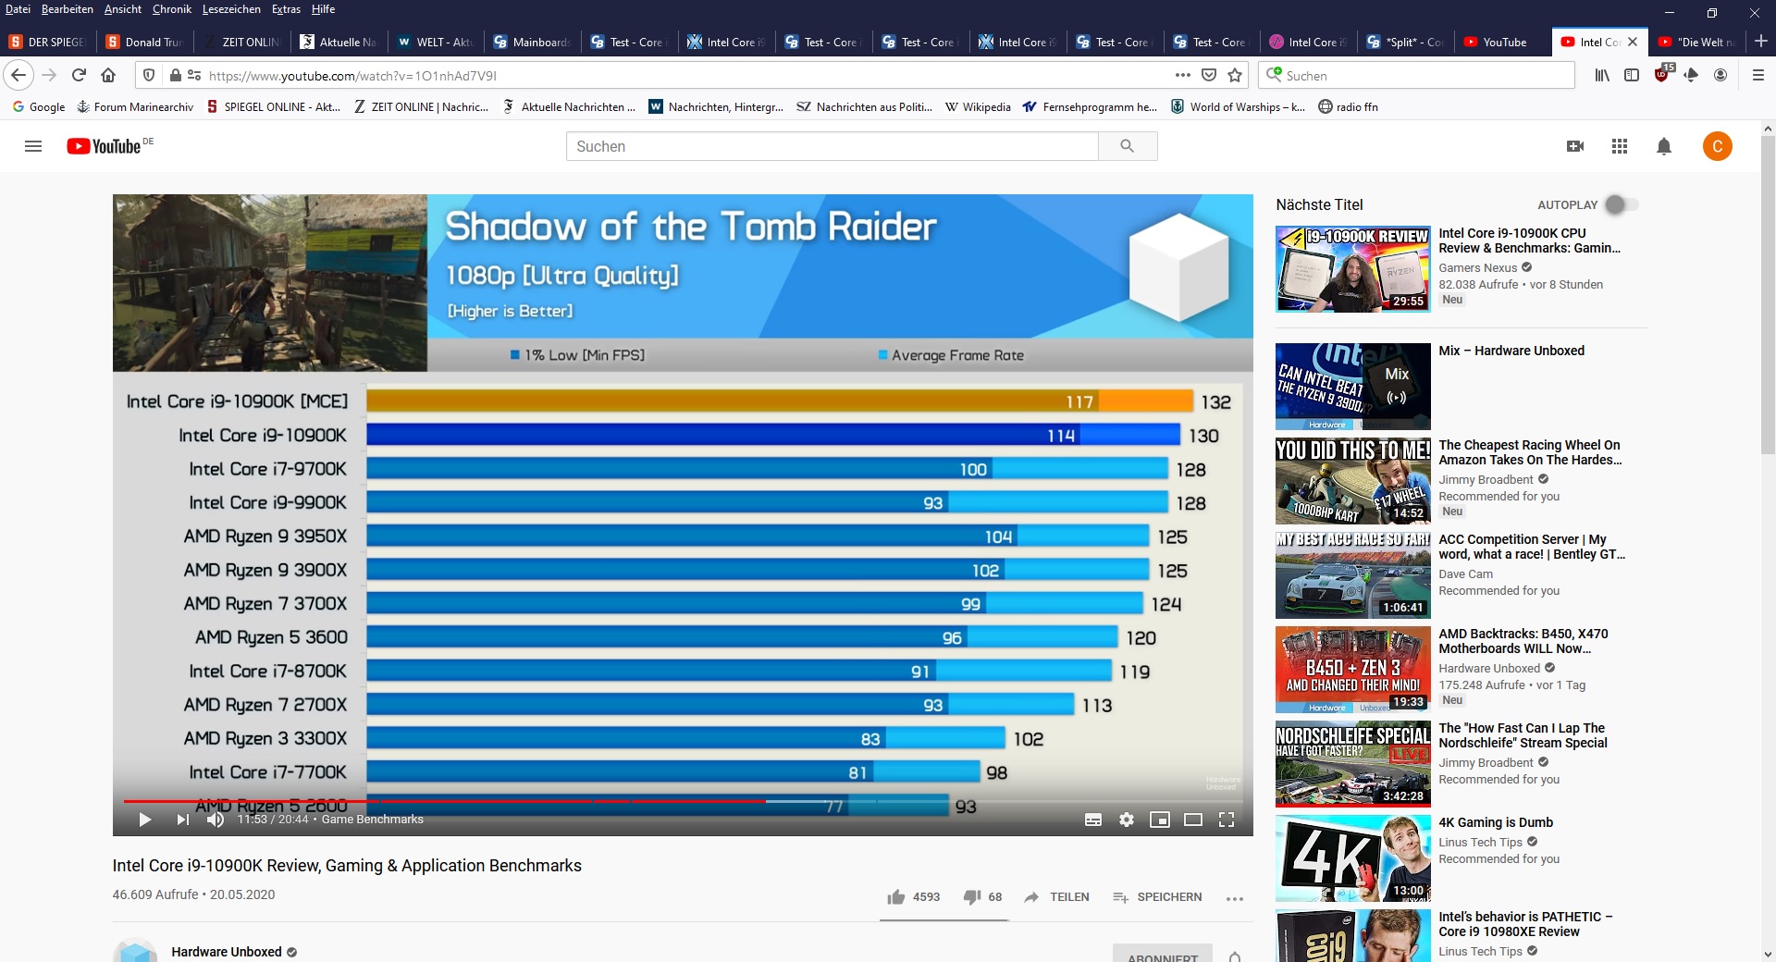Image resolution: width=1776 pixels, height=962 pixels.
Task: Open Mix – Hardware Unboxed playlist
Action: 1511,351
